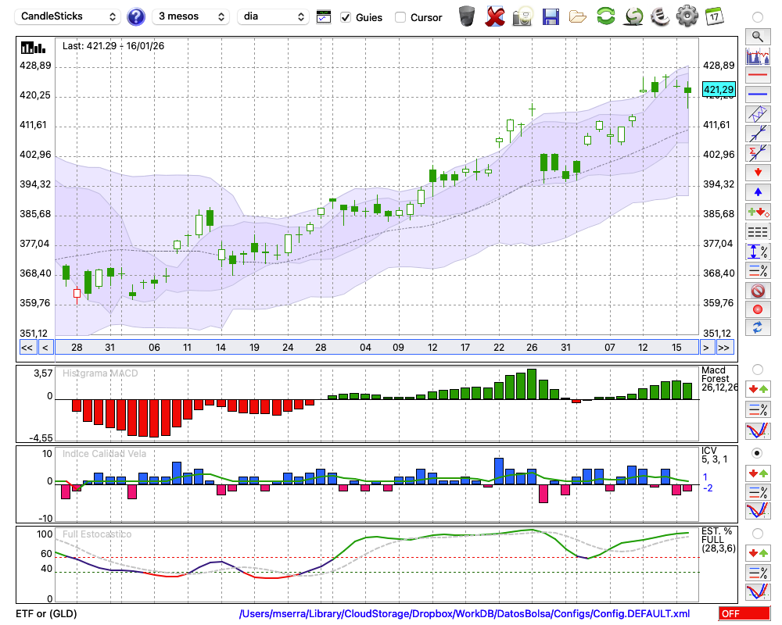Open settings with the gear icon

point(687,16)
